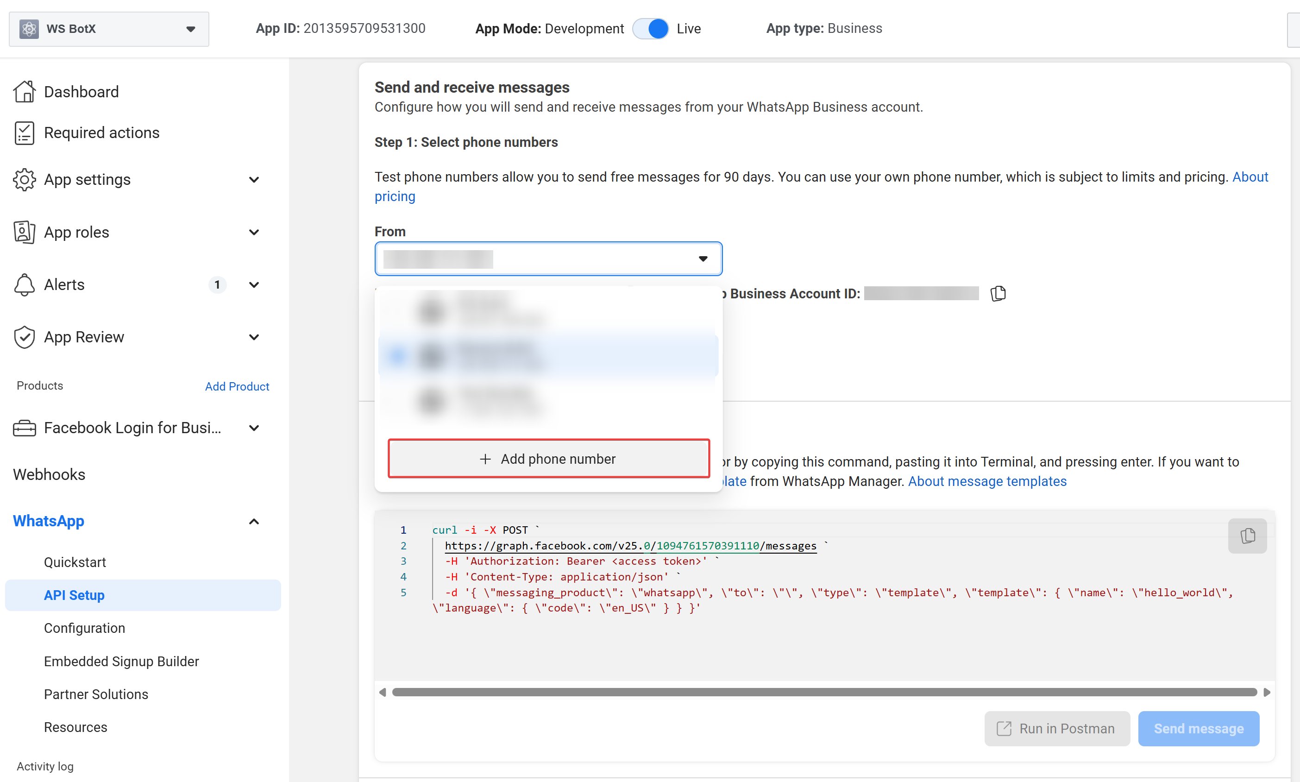Click the graph.facebook.com messages URL
The width and height of the screenshot is (1300, 782).
(630, 546)
